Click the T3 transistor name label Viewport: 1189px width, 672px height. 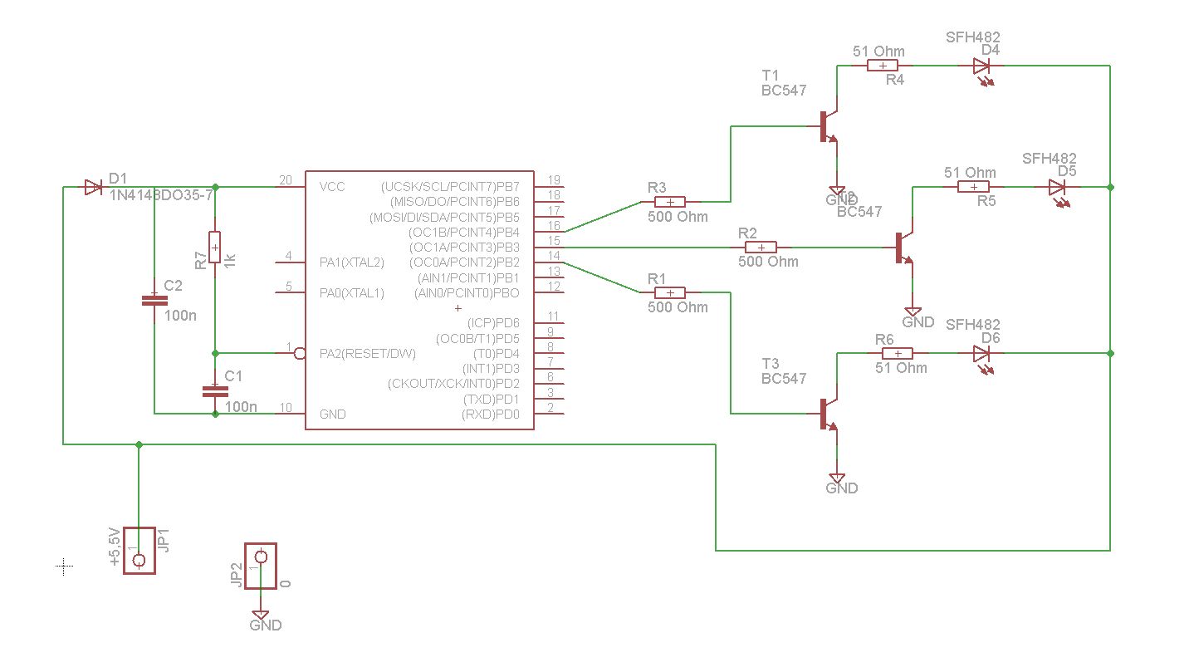[770, 364]
